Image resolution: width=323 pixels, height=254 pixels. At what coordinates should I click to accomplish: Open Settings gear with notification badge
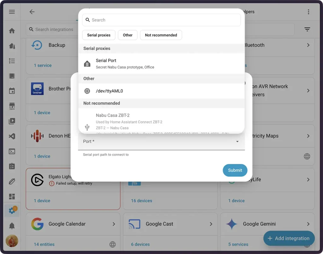[12, 210]
